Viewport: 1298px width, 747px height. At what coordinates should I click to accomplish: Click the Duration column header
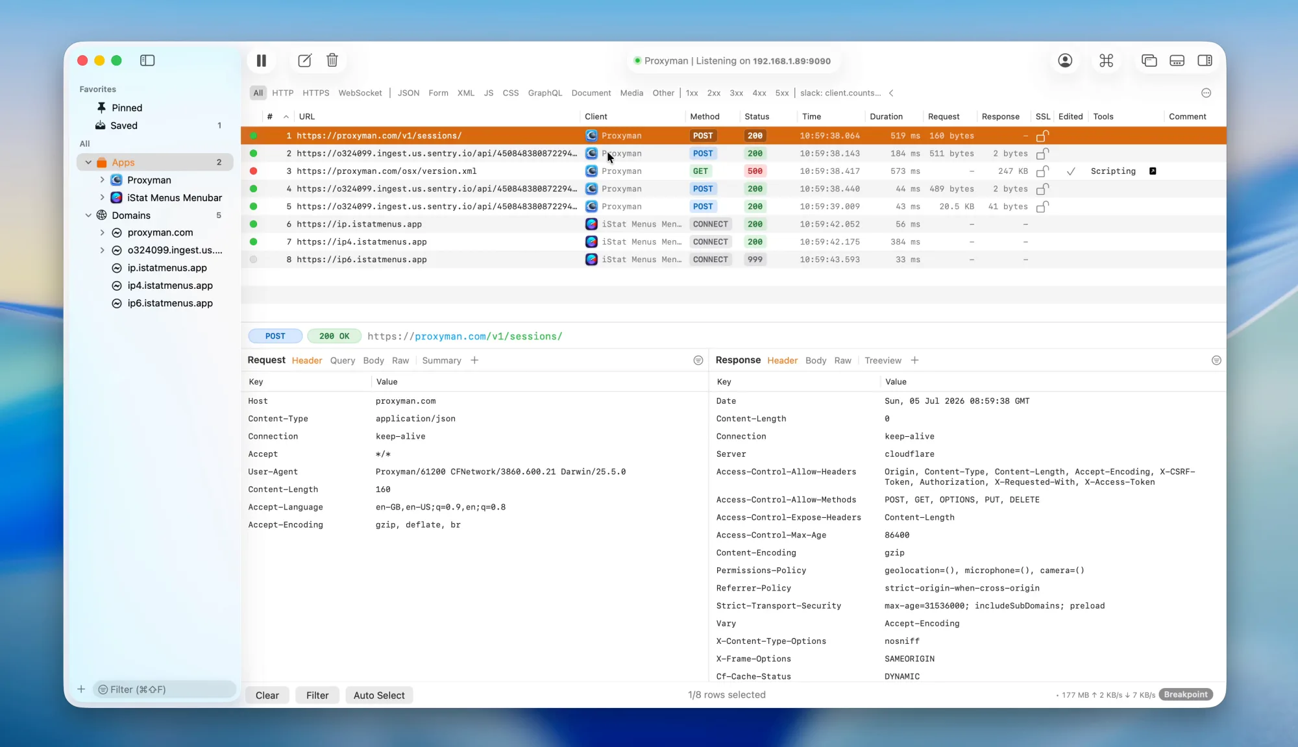(886, 117)
